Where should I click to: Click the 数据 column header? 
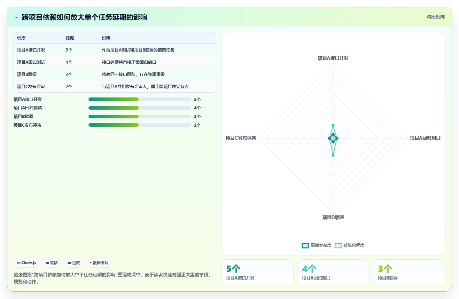[70, 38]
